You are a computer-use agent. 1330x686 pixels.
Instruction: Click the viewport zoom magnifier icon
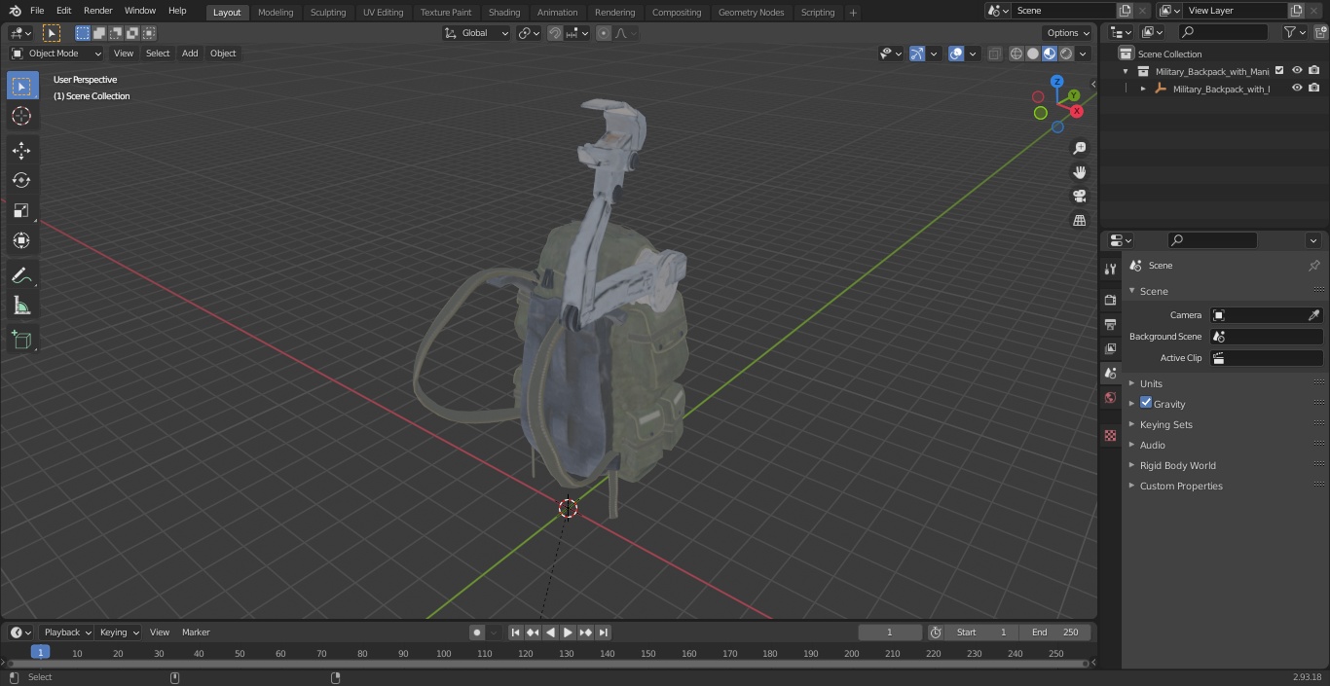tap(1079, 148)
